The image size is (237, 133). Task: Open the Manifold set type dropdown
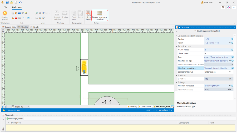230,61
